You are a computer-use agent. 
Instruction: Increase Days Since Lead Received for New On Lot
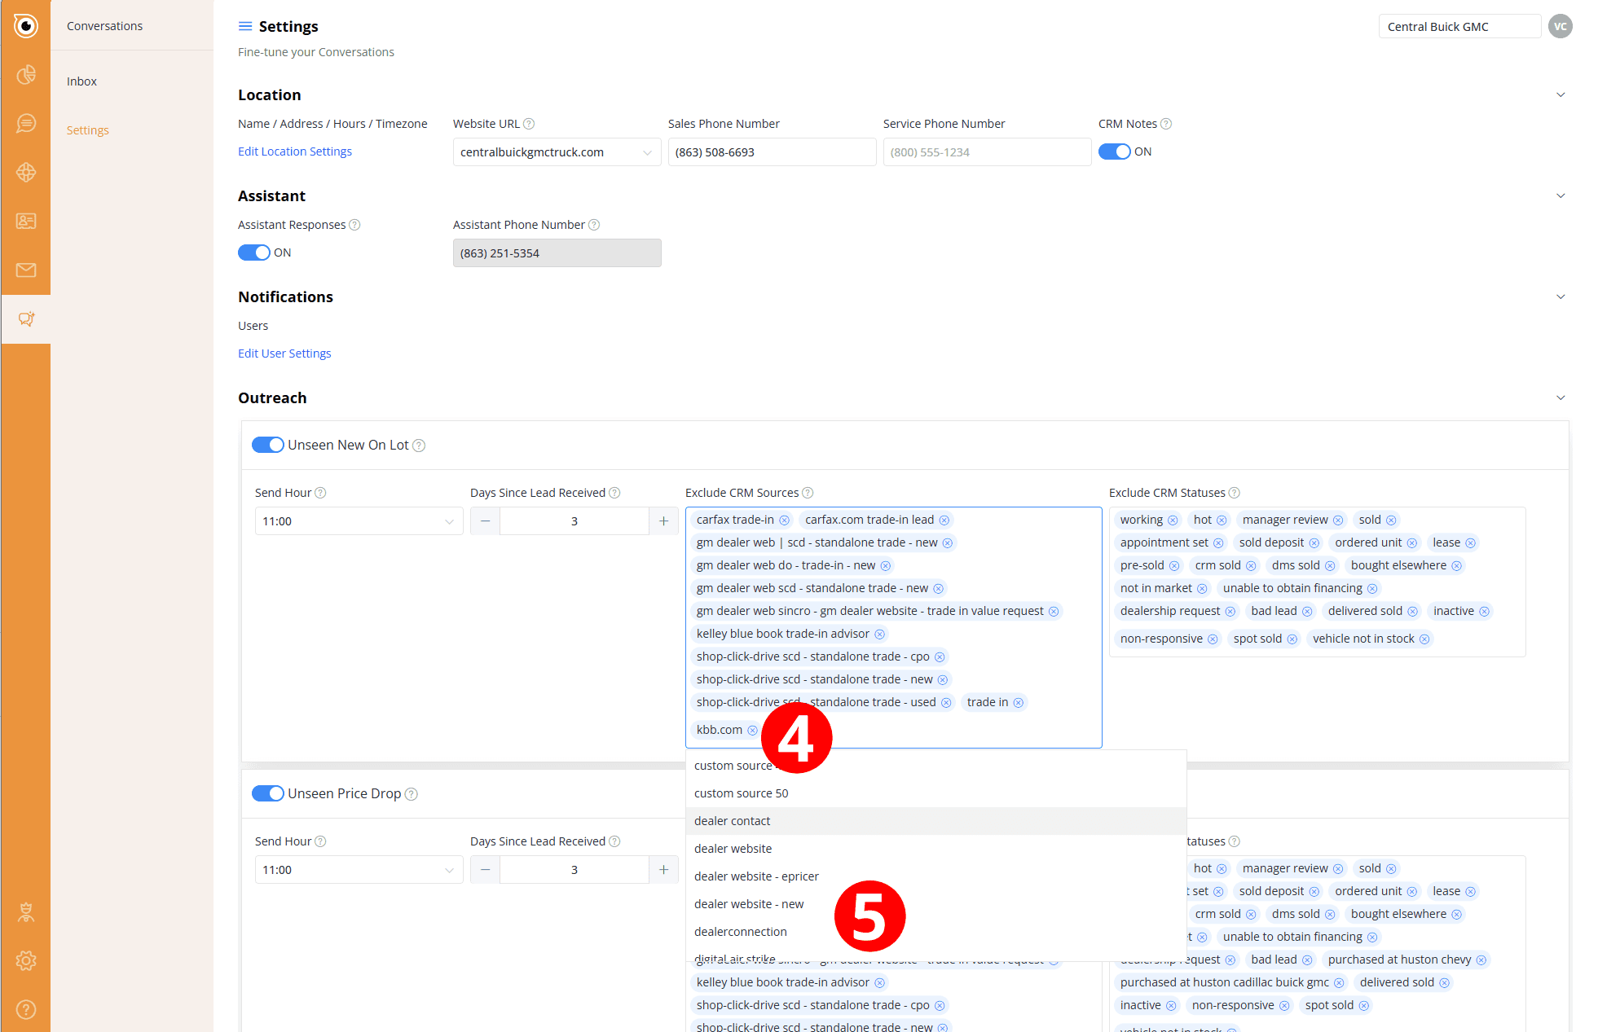663,521
